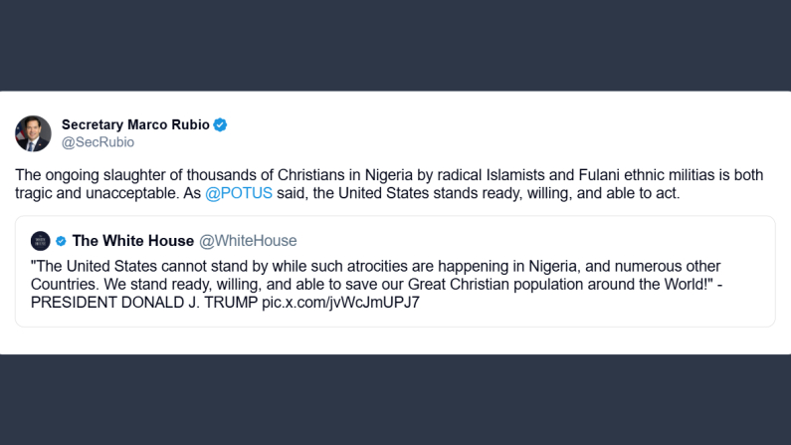
Task: Open Secretary Marco Rubio display name
Action: [x=136, y=124]
